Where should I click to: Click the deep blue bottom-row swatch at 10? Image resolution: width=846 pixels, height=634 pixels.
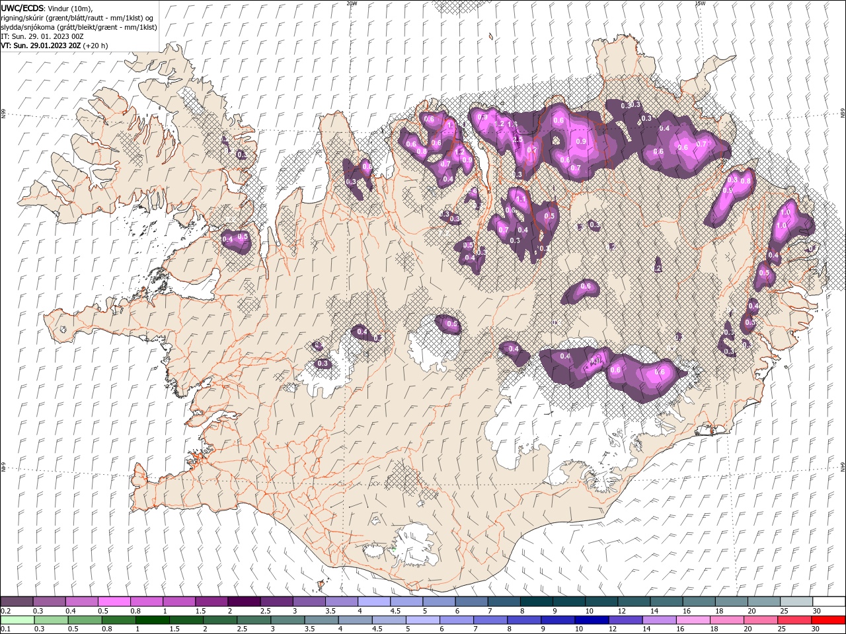(x=592, y=620)
